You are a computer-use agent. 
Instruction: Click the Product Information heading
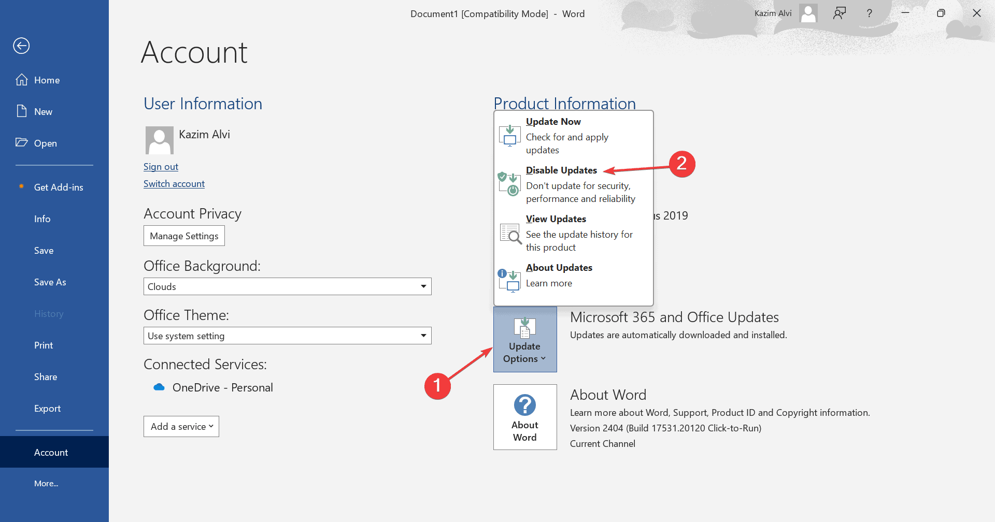pyautogui.click(x=564, y=103)
